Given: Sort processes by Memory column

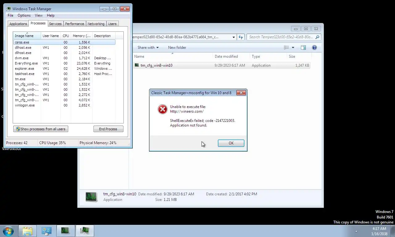Looking at the screenshot, I should click(81, 36).
